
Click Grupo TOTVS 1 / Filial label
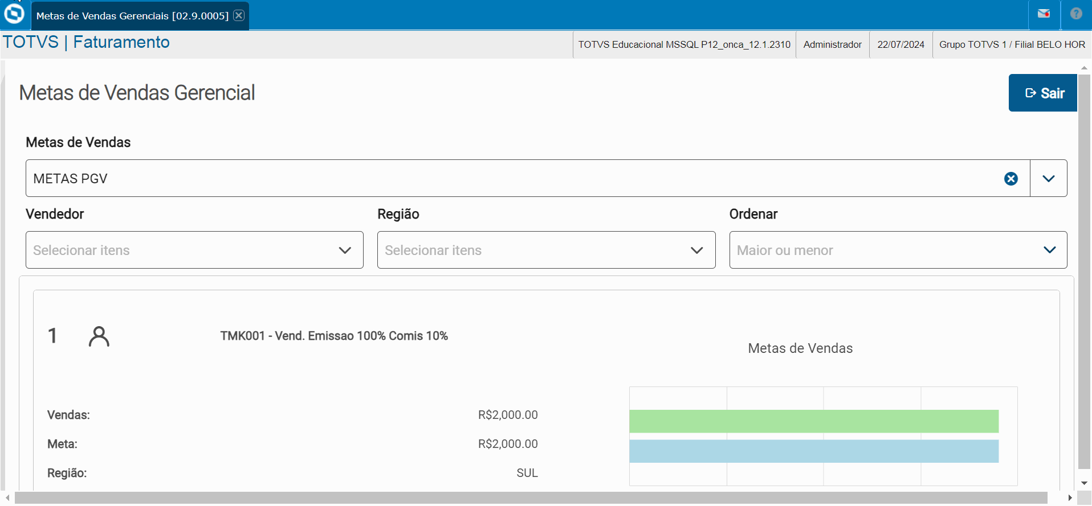tap(1012, 44)
